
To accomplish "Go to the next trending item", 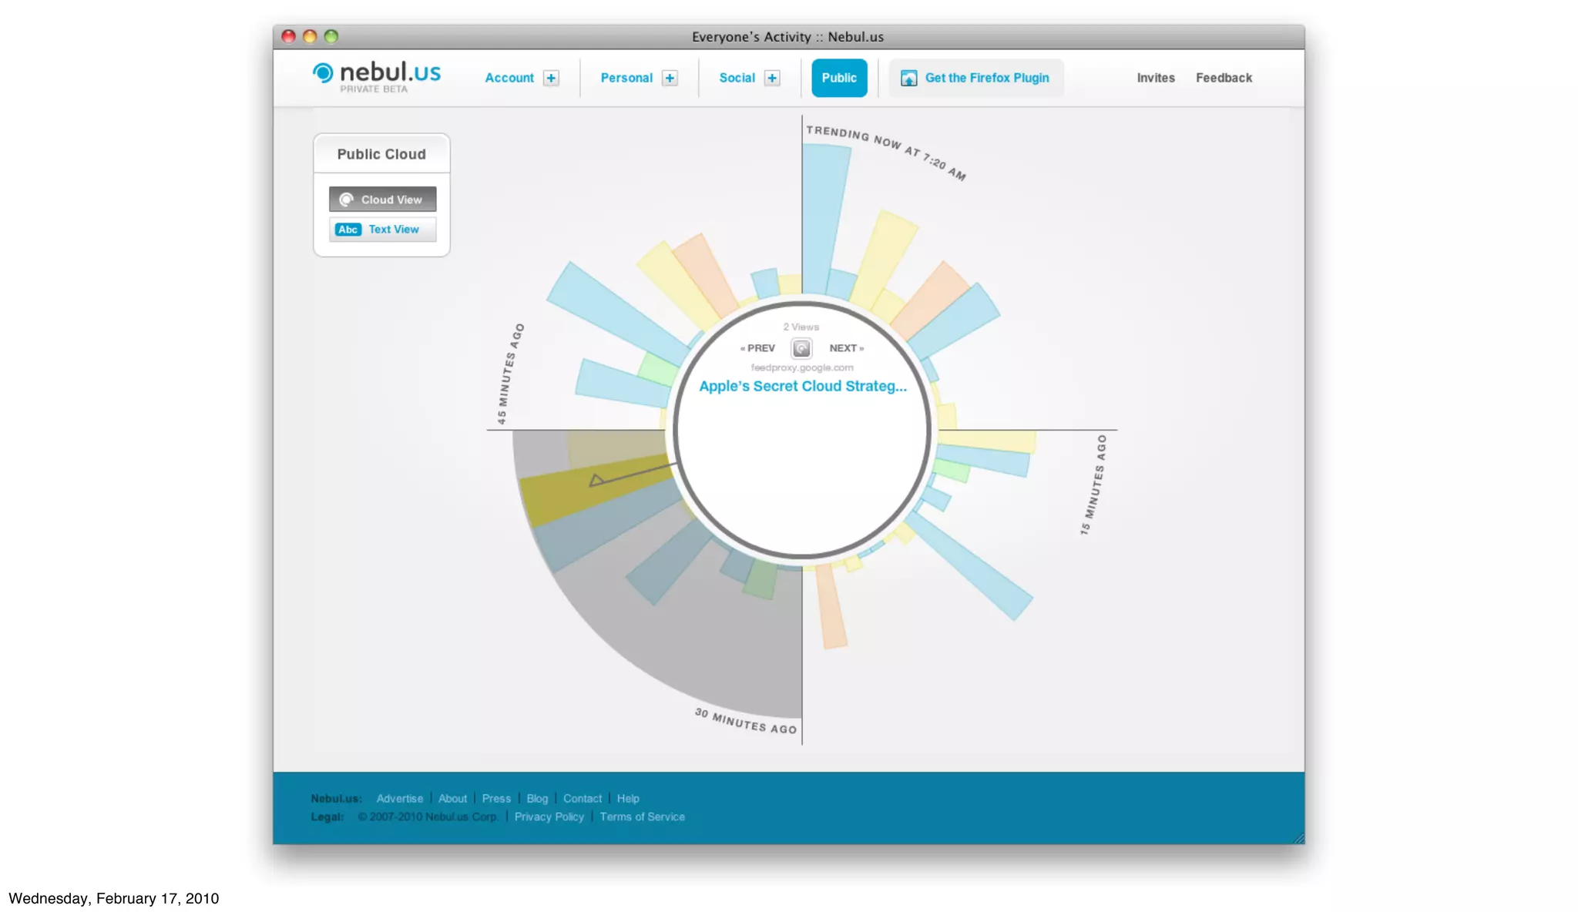I will [846, 348].
